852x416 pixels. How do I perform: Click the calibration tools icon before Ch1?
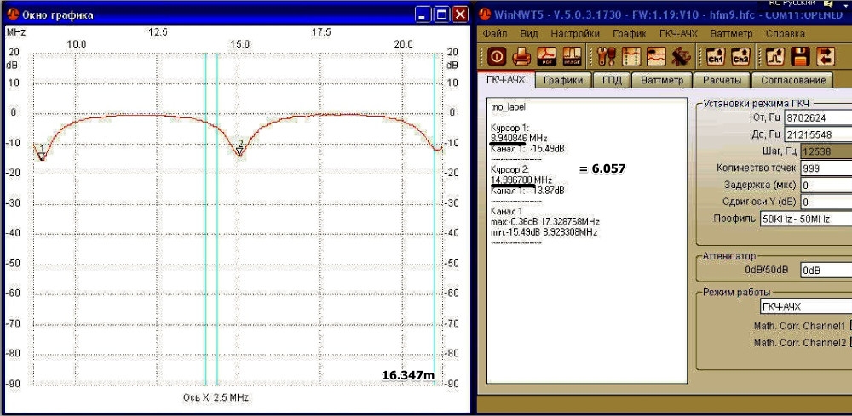(682, 56)
